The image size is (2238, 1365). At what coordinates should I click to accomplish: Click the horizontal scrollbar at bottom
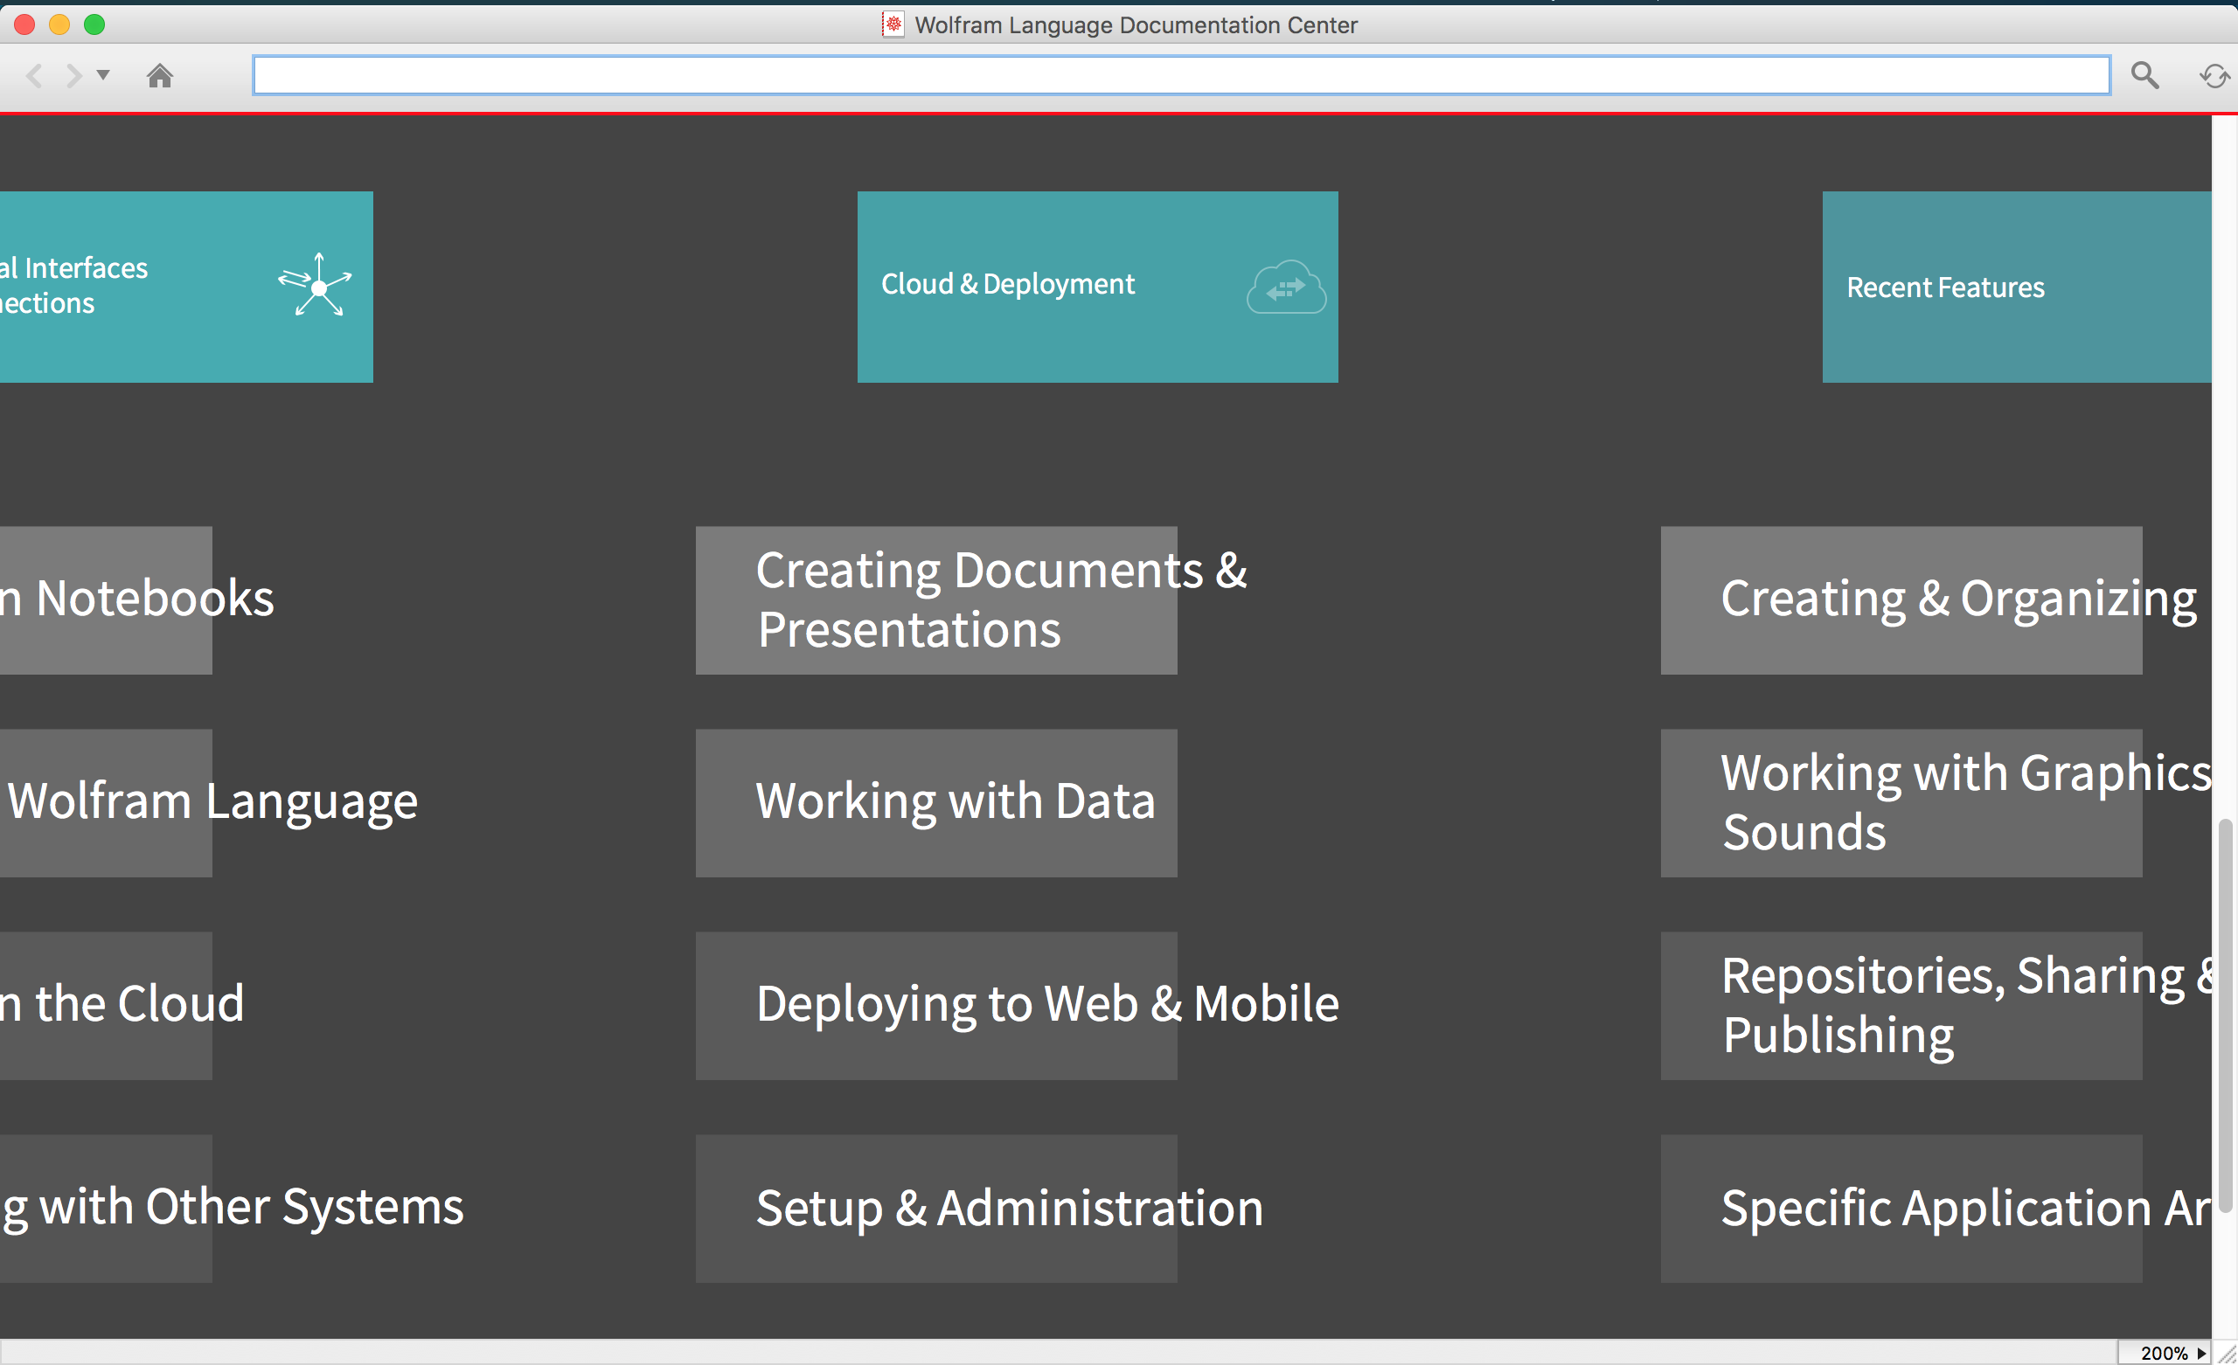(x=1058, y=1351)
